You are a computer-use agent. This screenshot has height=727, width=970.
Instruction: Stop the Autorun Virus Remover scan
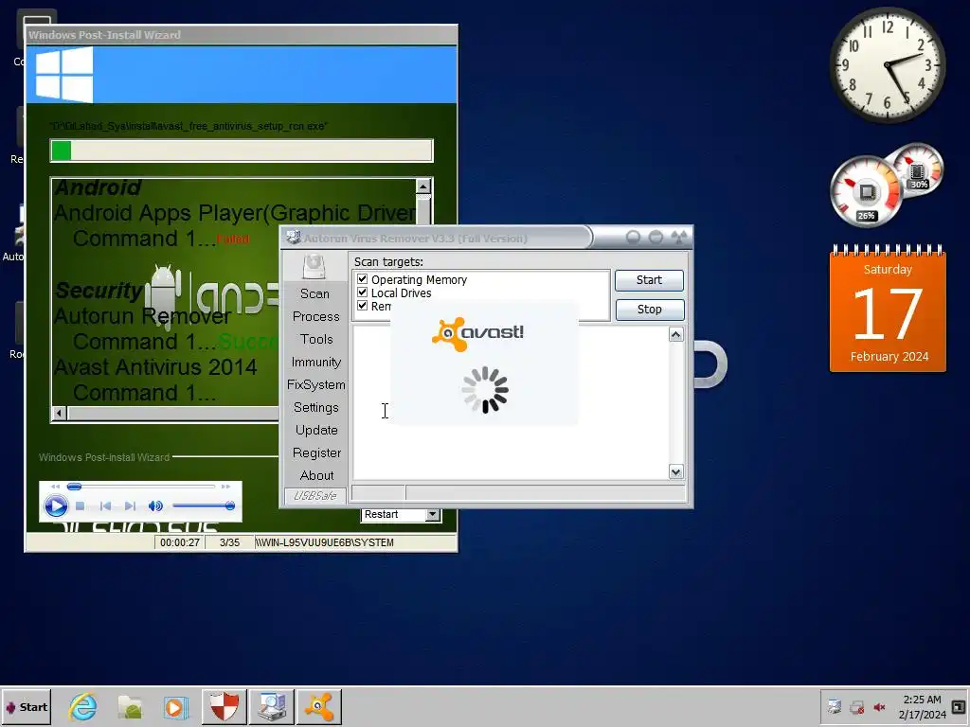(650, 310)
